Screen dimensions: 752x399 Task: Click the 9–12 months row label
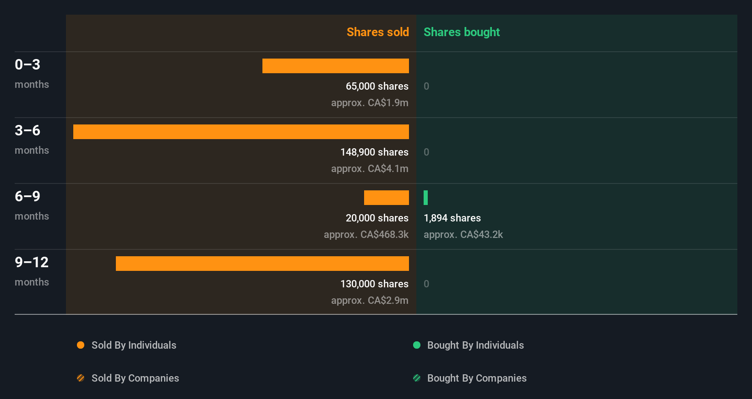32,271
